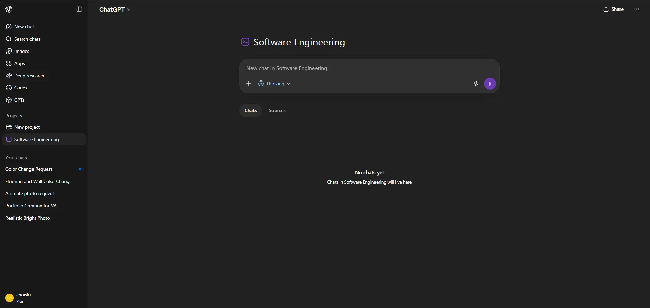Click the Codex icon in the sidebar
The width and height of the screenshot is (650, 308).
9,88
